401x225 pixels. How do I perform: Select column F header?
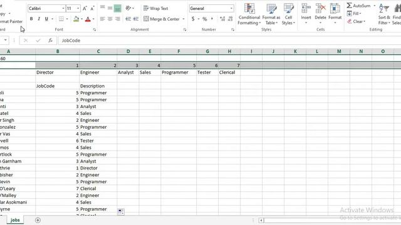179,51
